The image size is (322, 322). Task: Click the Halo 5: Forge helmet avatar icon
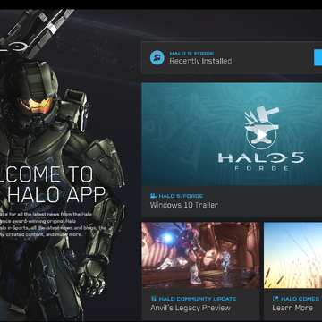pyautogui.click(x=157, y=58)
